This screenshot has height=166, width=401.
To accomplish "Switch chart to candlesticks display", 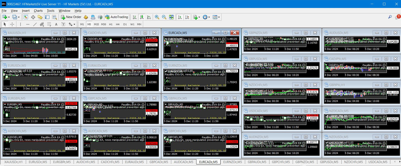I will [x=142, y=17].
